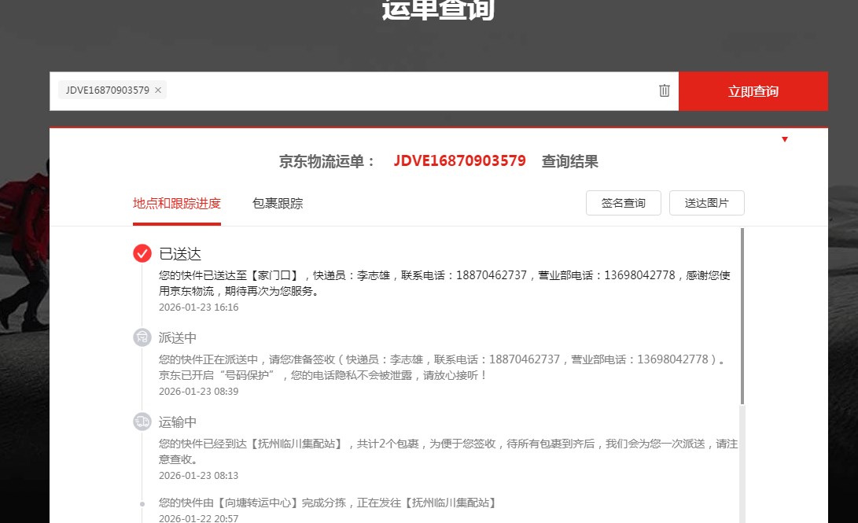Click the timeline dot for 向塘转运中心 entry
858x523 pixels.
pyautogui.click(x=142, y=503)
